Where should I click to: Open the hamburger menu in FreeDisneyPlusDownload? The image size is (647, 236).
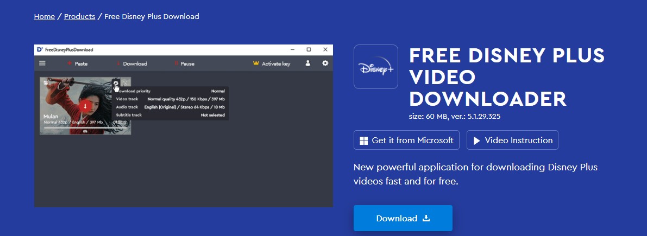pos(42,63)
